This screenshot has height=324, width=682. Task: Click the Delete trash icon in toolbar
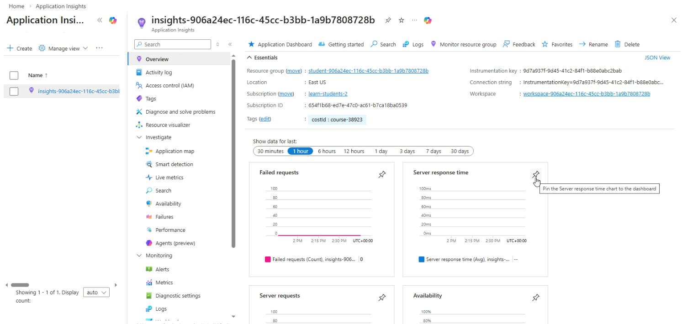pos(618,44)
